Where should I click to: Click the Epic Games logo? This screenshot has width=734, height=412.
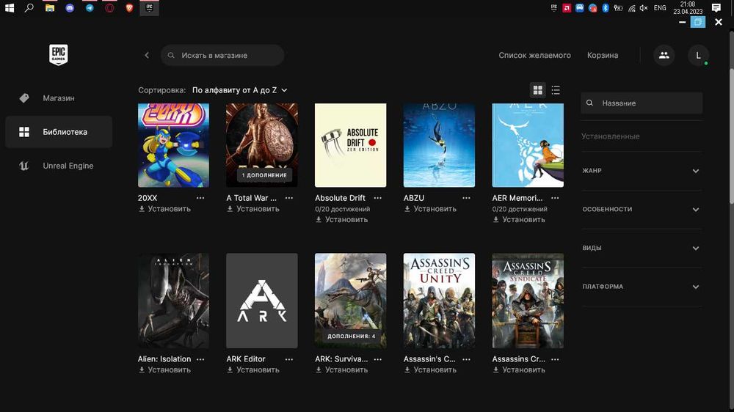tap(59, 55)
